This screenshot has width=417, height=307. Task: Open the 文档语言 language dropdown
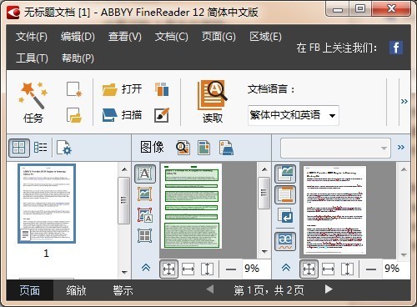[x=294, y=115]
